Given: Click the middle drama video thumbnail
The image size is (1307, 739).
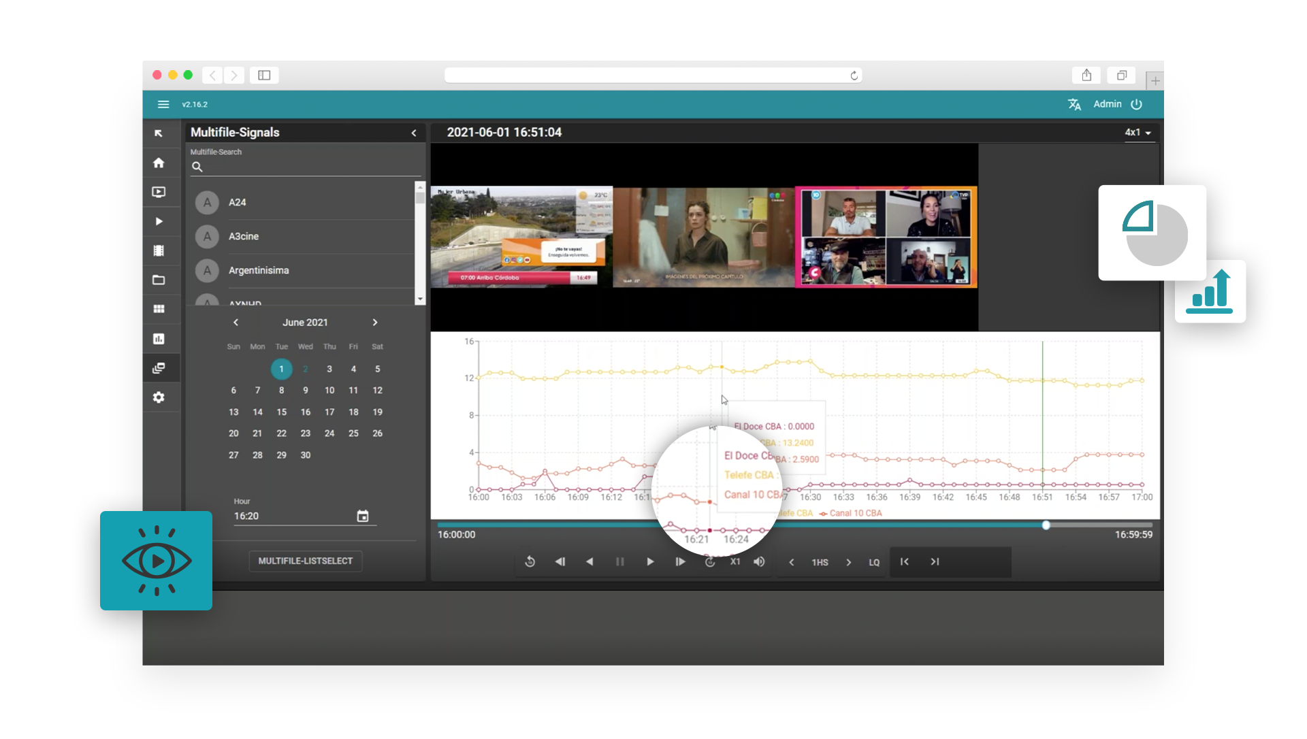Looking at the screenshot, I should click(704, 237).
